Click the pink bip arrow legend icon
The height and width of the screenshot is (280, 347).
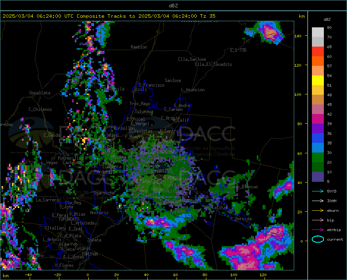(318, 220)
